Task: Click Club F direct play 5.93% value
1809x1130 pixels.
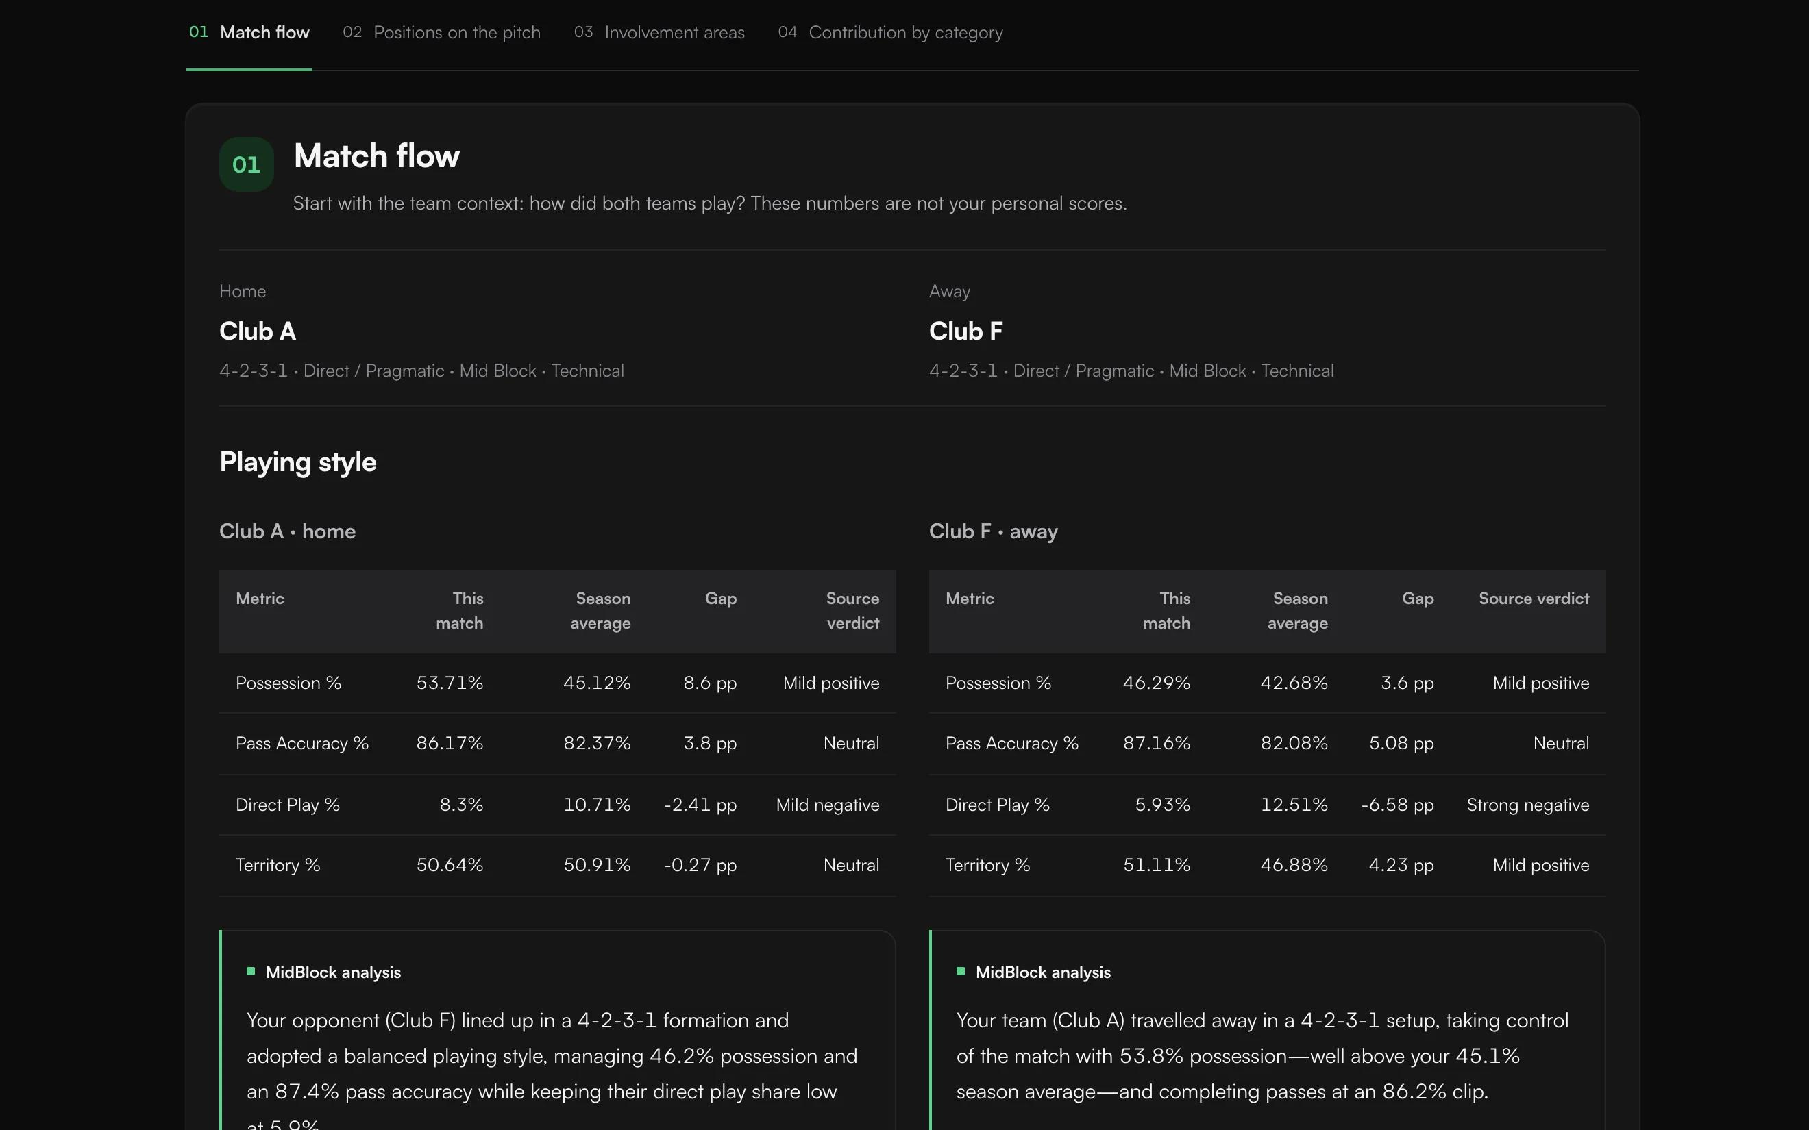Action: [x=1162, y=805]
